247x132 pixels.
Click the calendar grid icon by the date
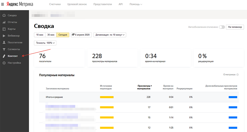point(73,35)
